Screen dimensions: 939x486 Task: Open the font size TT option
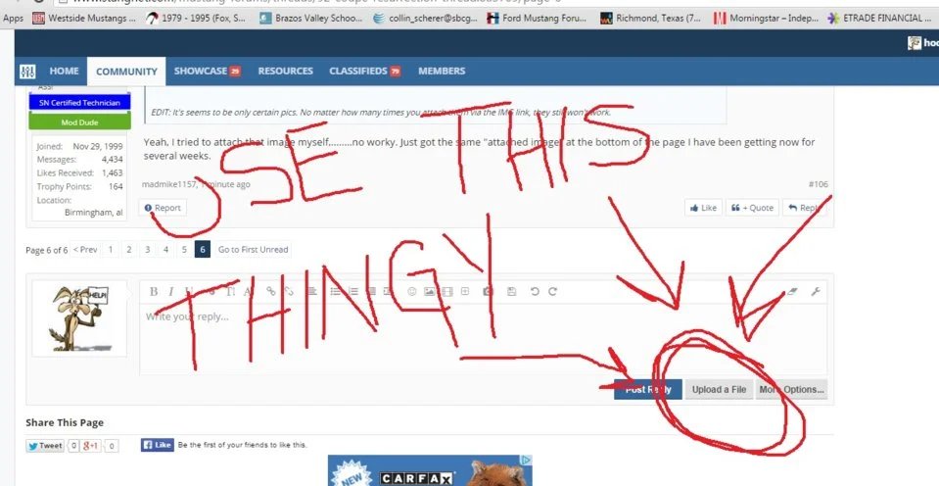click(x=230, y=292)
